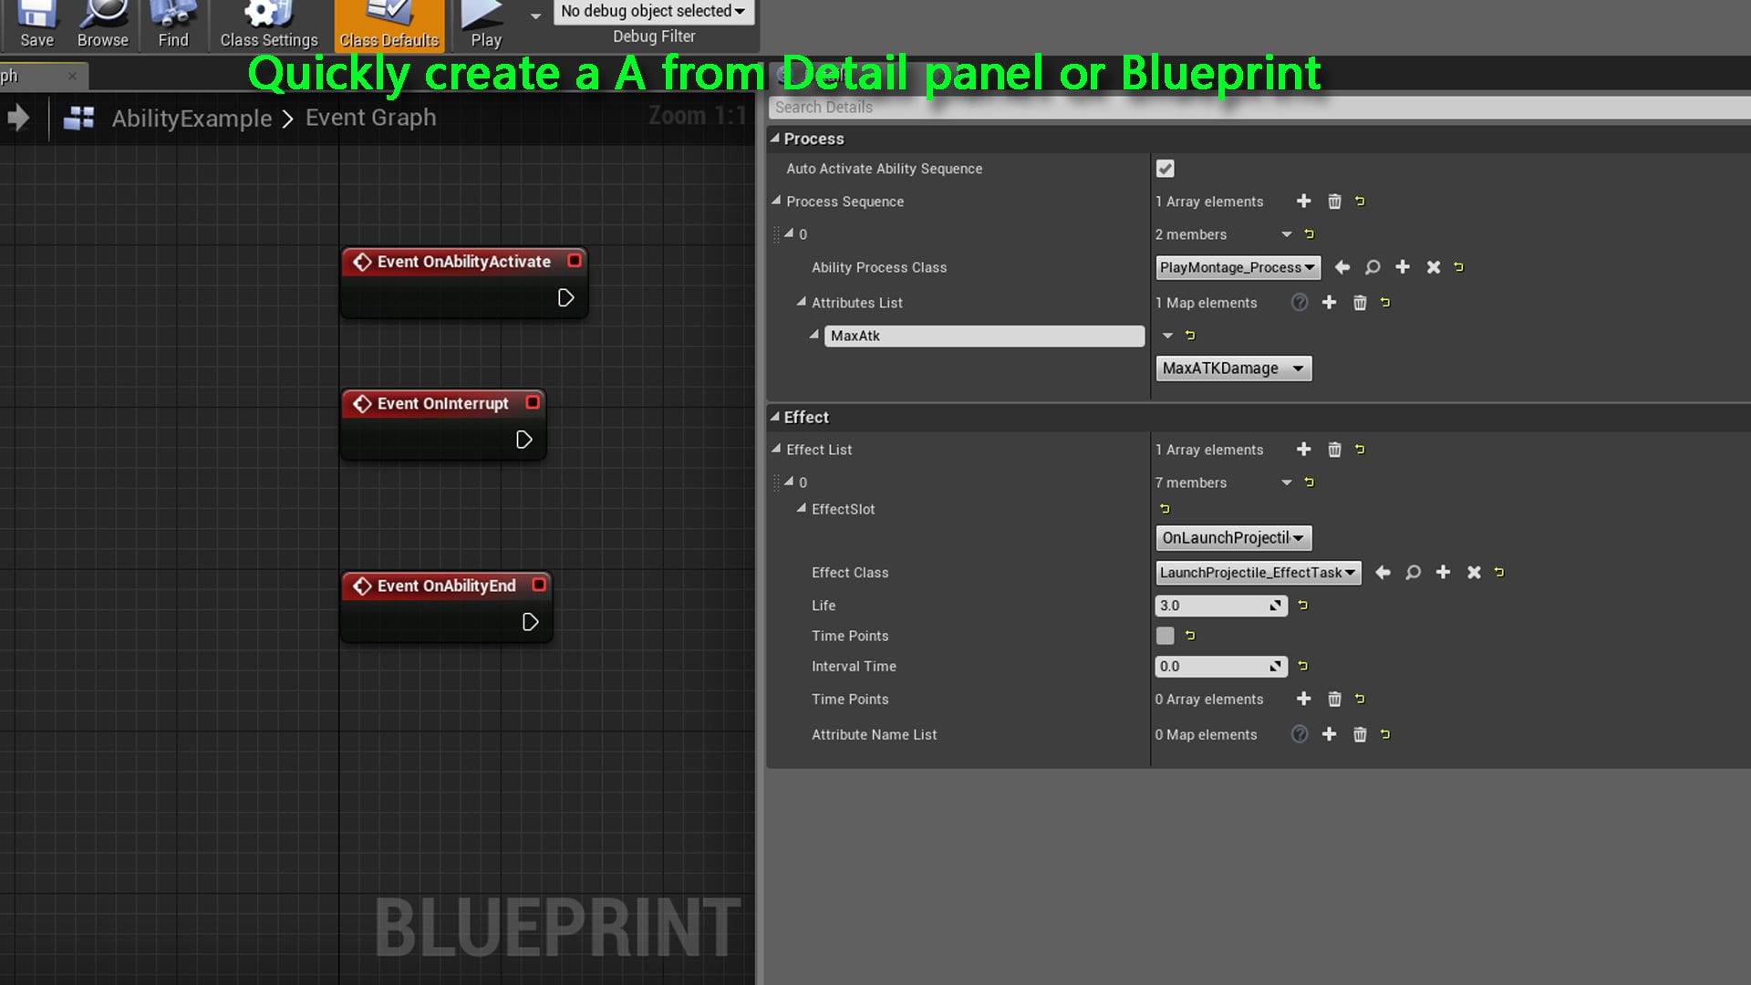Switch to the Class Defaults ribbon mode
Viewport: 1751px width, 985px height.
389,25
